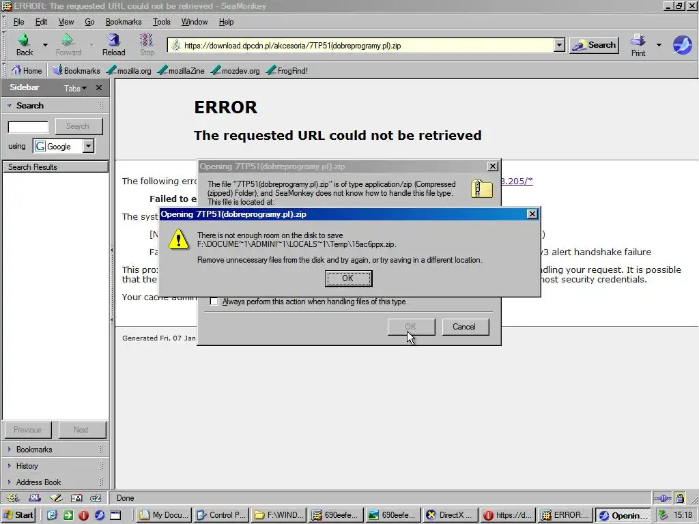699x524 pixels.
Task: Click the Forward navigation icon
Action: [68, 40]
